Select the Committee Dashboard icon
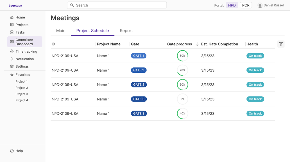 12,42
